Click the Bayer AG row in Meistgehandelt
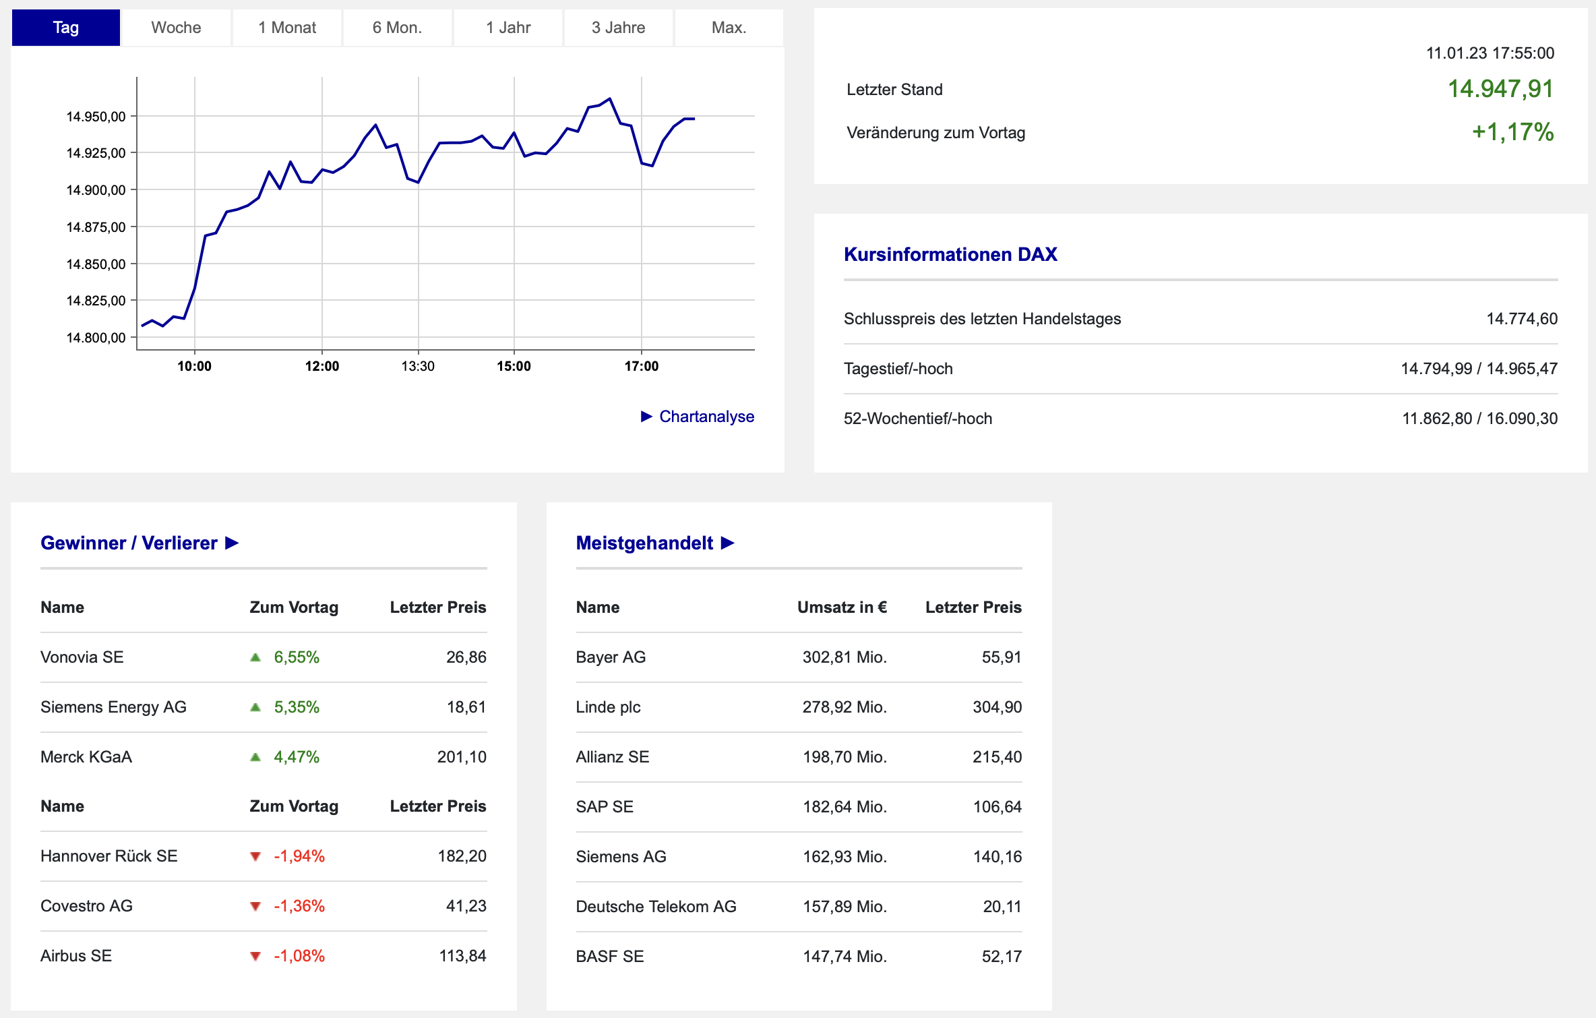This screenshot has width=1596, height=1018. 611,657
